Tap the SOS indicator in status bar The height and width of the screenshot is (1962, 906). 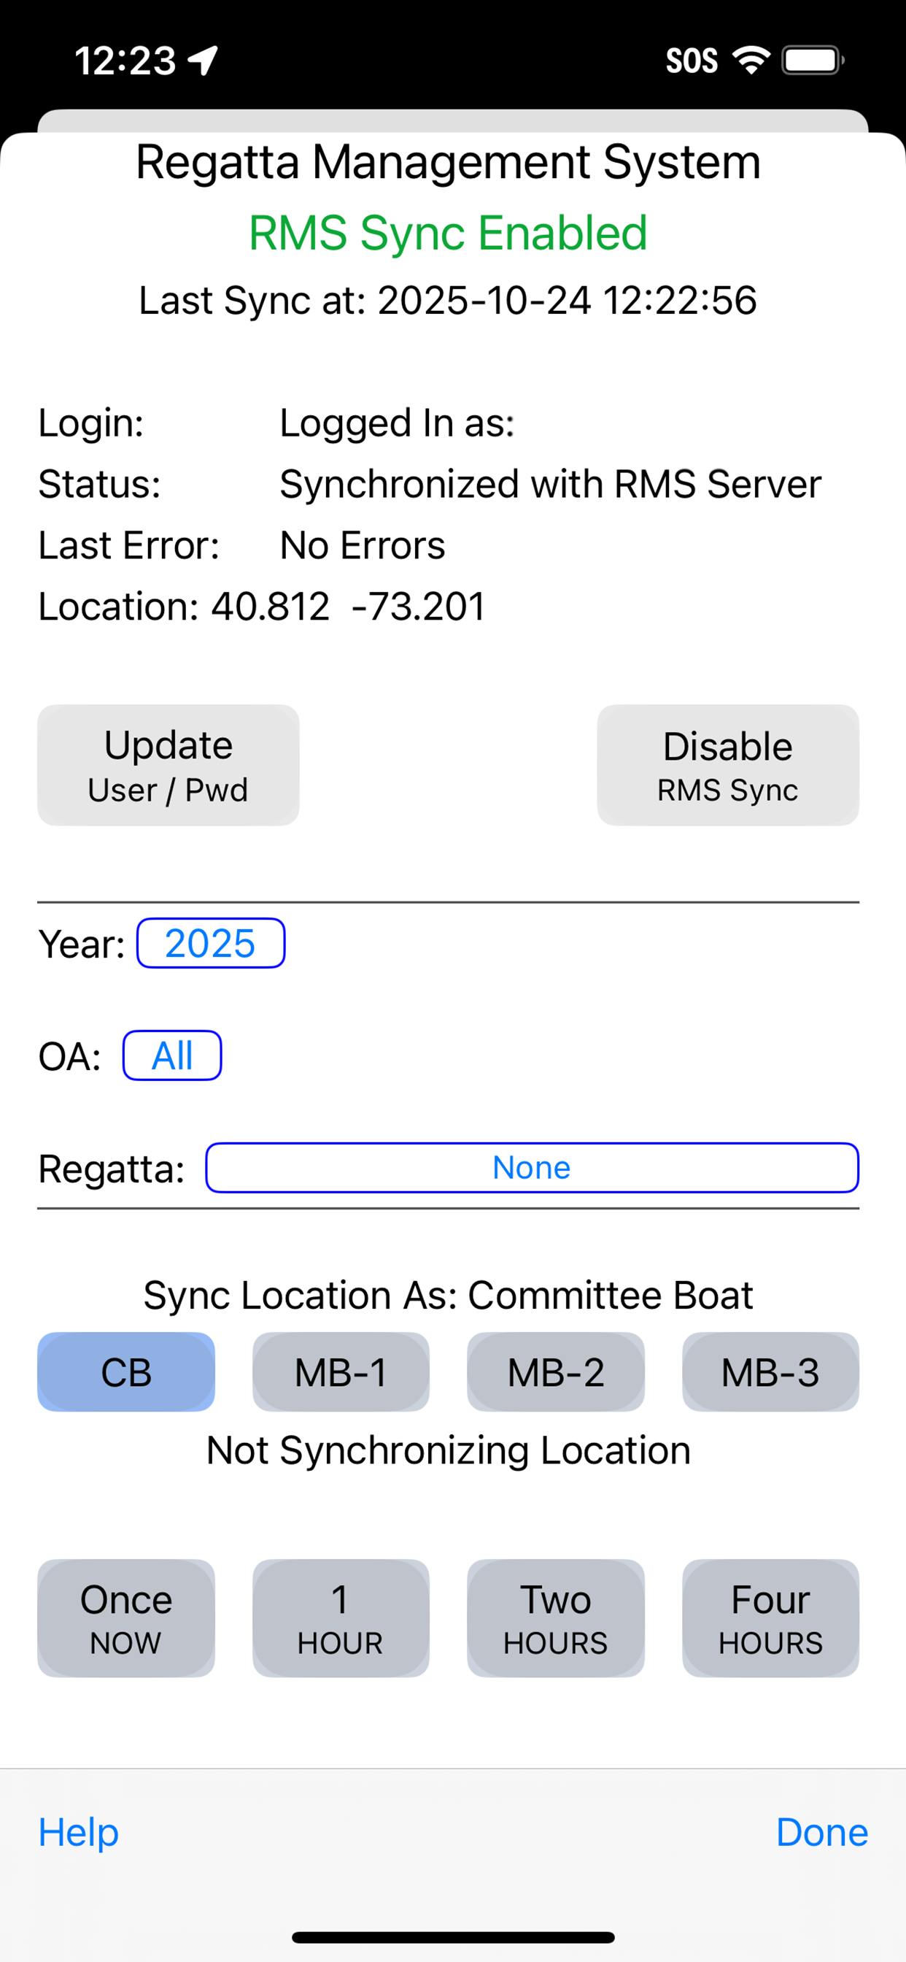[x=692, y=61]
